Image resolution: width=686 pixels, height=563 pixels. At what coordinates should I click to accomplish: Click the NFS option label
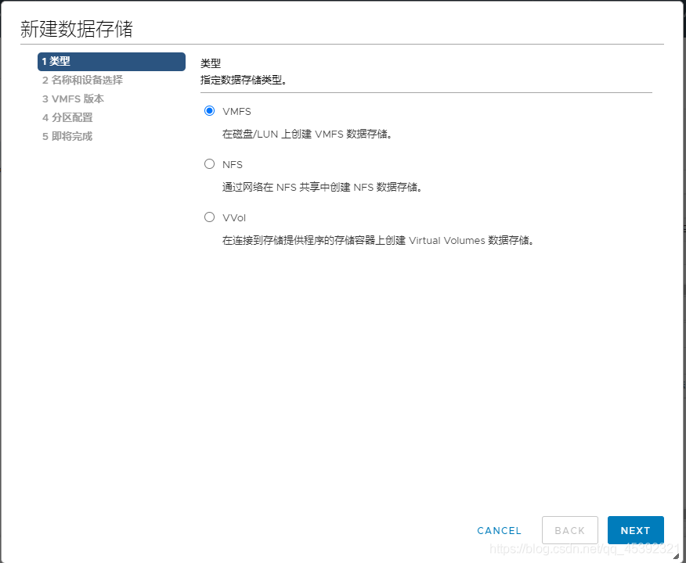233,165
